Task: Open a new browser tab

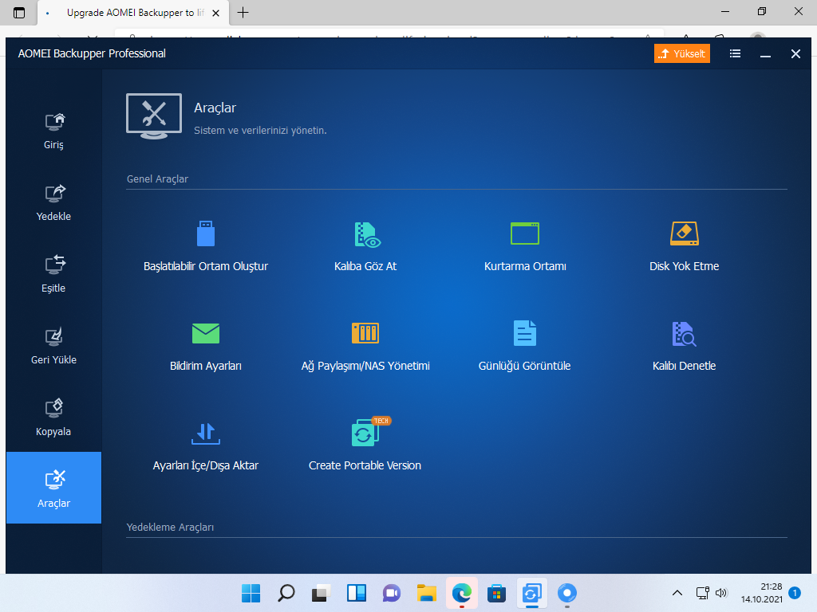Action: pos(243,13)
